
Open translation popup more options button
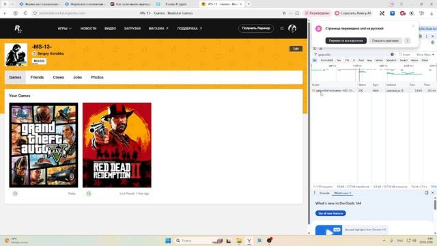[407, 40]
